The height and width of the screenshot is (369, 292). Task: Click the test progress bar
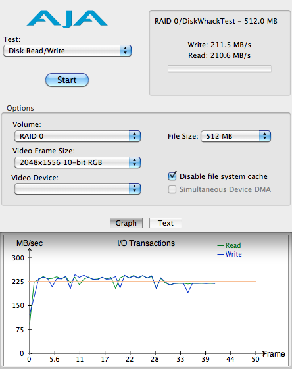click(x=220, y=69)
